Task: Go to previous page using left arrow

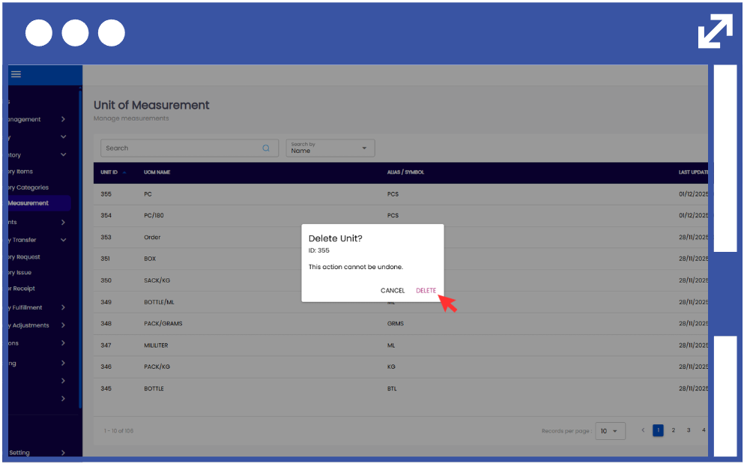Action: coord(642,430)
